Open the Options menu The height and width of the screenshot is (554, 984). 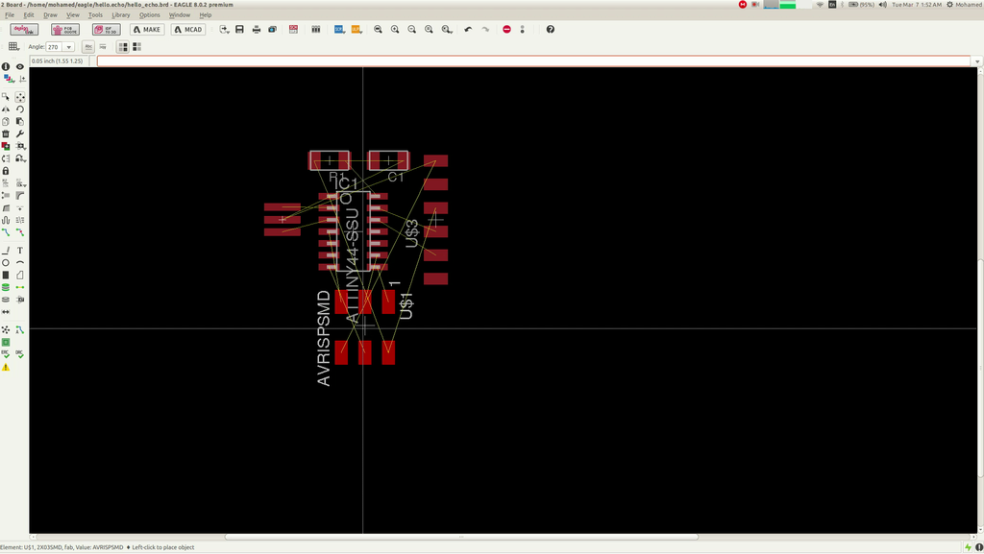(149, 15)
